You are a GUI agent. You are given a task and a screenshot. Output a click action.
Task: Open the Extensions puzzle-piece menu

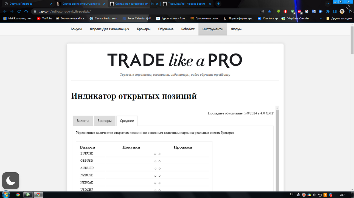pos(328,11)
